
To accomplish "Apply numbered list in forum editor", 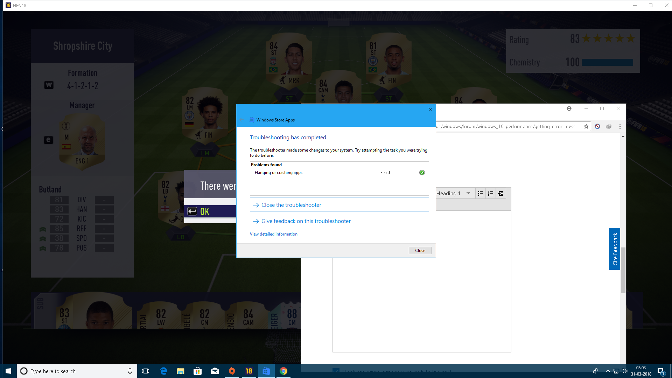I will click(490, 193).
